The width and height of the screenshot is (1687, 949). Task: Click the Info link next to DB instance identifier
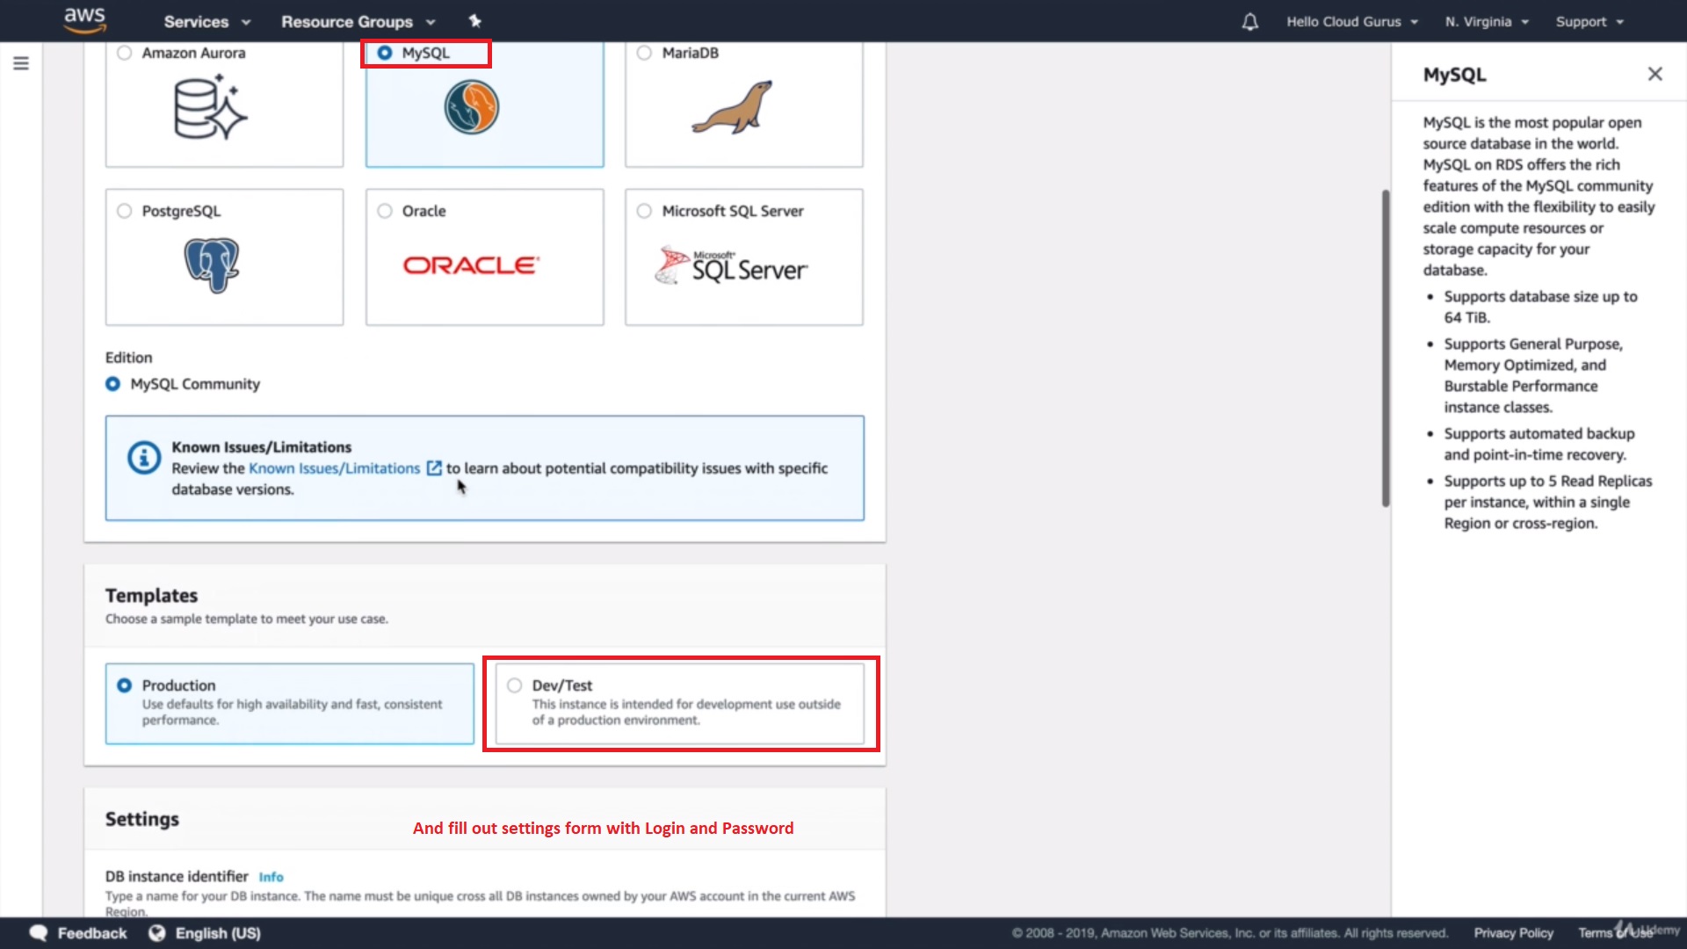271,877
